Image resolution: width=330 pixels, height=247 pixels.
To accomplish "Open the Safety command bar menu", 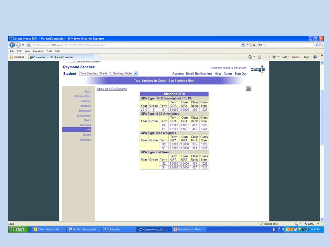I will (x=296, y=57).
